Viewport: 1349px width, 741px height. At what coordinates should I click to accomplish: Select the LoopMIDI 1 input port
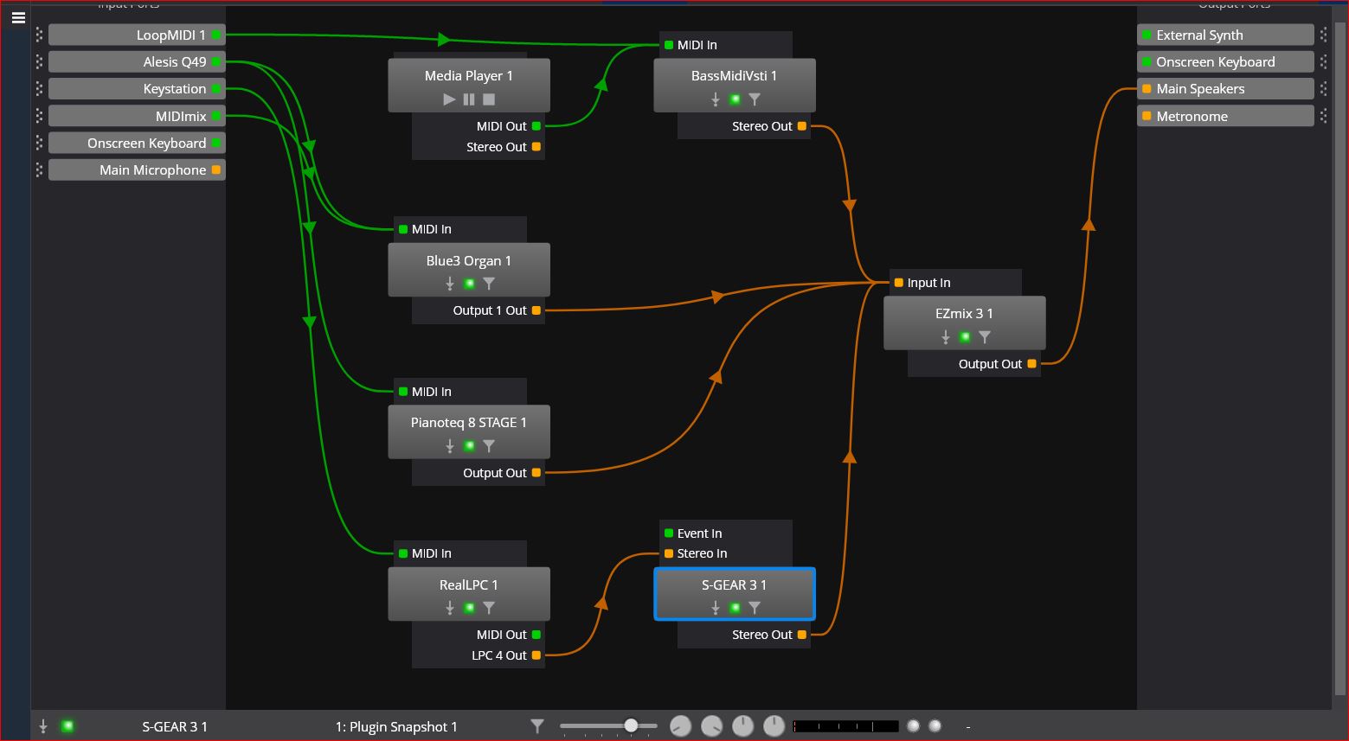coord(137,35)
